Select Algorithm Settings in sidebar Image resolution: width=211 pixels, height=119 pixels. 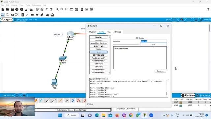tap(99, 43)
